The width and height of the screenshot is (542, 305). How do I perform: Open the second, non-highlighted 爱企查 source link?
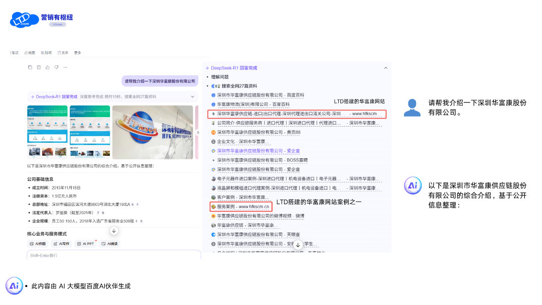pos(258,170)
